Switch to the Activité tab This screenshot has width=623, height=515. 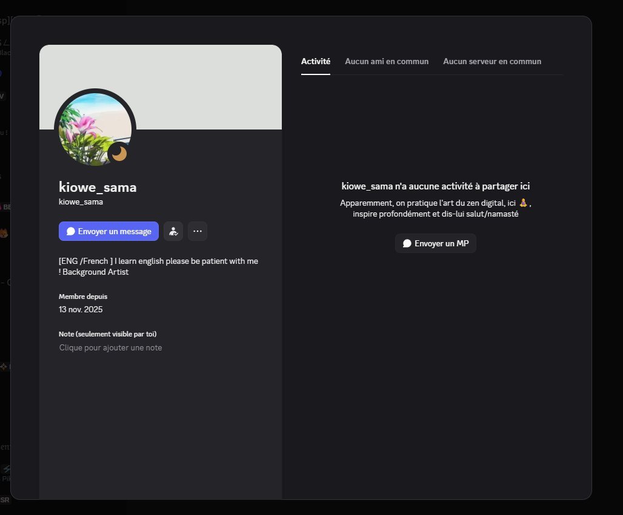click(x=315, y=61)
